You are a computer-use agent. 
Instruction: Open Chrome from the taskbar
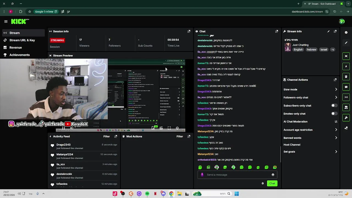coord(171,194)
